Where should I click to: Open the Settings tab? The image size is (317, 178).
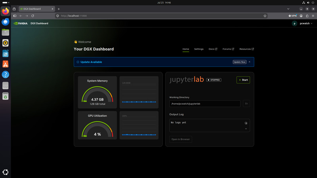pos(199,49)
